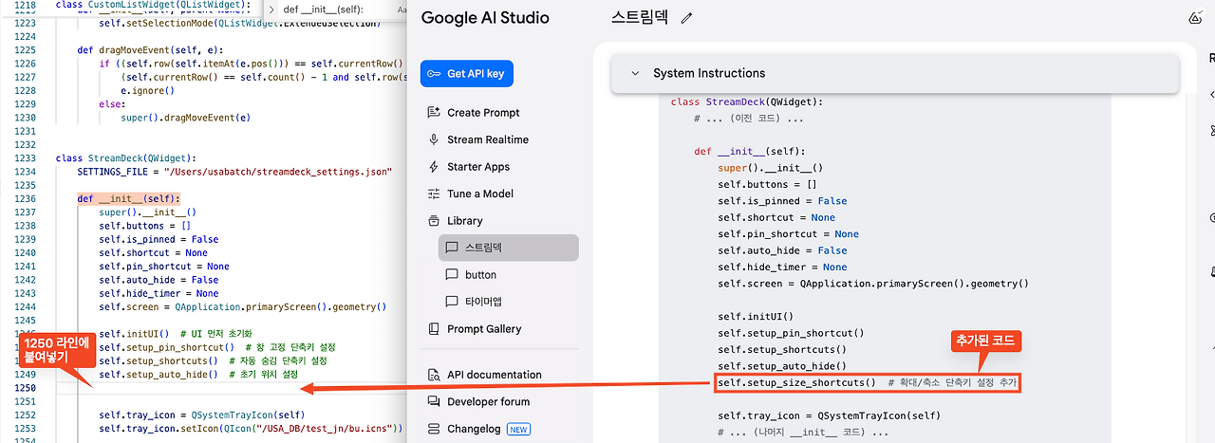Click the setIcon line 1253 in the editor
Image resolution: width=1215 pixels, height=443 pixels.
[x=251, y=429]
